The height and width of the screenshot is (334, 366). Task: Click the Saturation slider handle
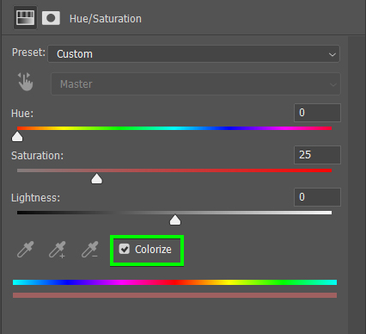[x=96, y=178]
